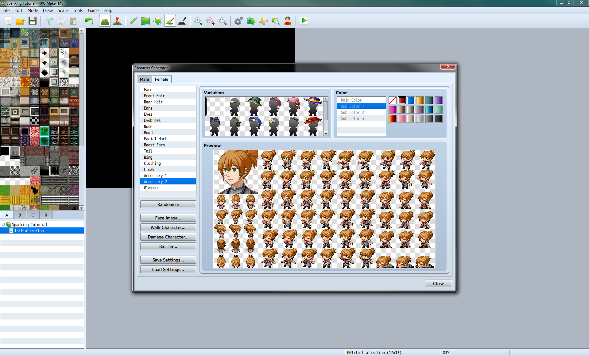Select tileset tab R
Screen dimensions: 589x356
click(46, 215)
